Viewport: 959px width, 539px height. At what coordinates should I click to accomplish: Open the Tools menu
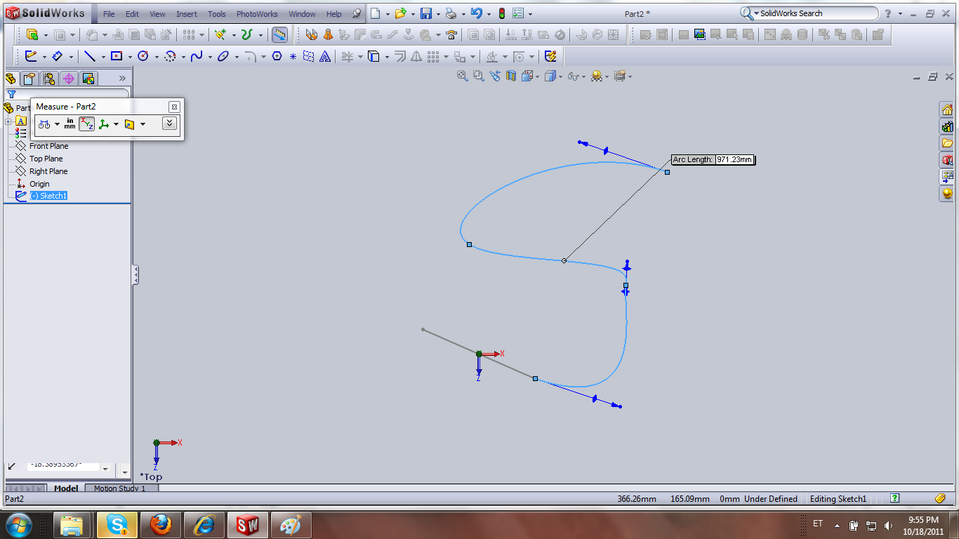click(216, 13)
